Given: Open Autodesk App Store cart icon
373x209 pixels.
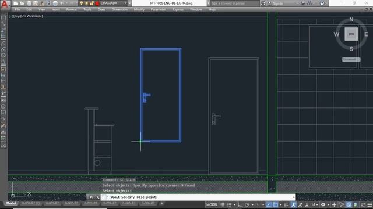Looking at the screenshot, I should coord(303,3).
